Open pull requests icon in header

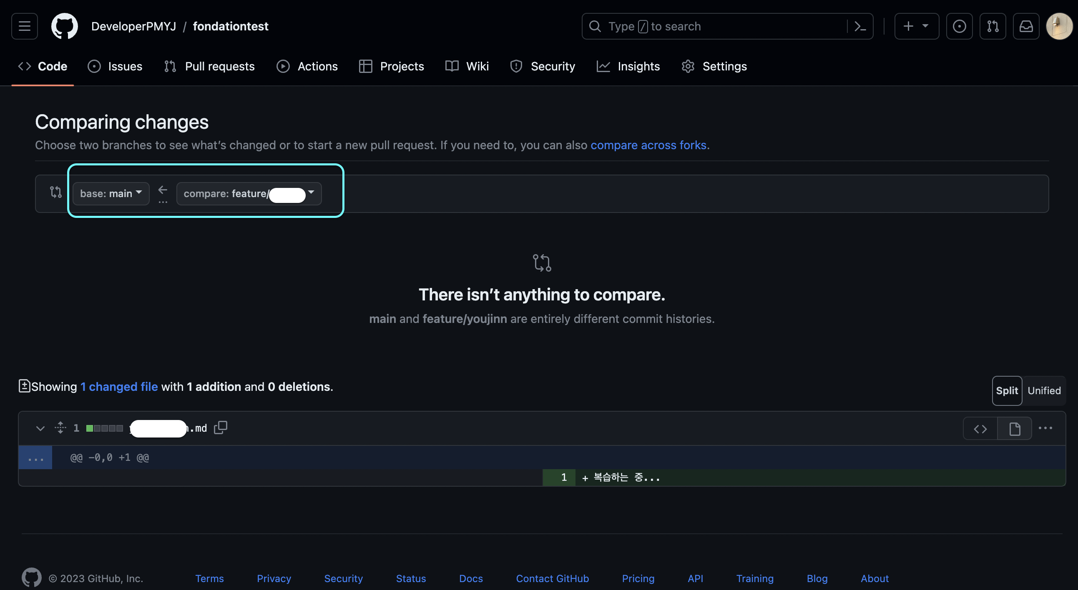click(x=993, y=26)
